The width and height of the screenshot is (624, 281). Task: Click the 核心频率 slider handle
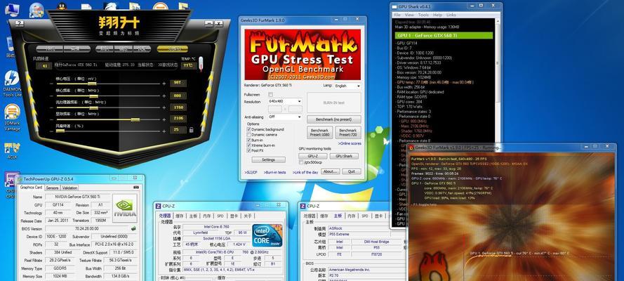pos(93,96)
